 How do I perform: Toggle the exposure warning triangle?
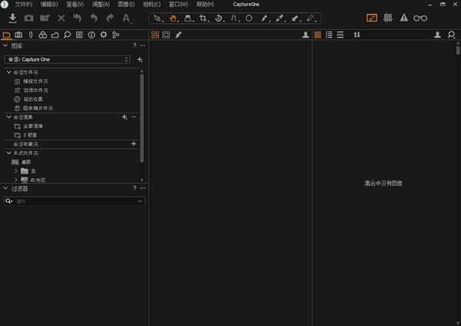pyautogui.click(x=404, y=18)
